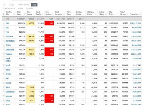Select India's red new deaths cell
The image size is (142, 105).
tap(49, 23)
